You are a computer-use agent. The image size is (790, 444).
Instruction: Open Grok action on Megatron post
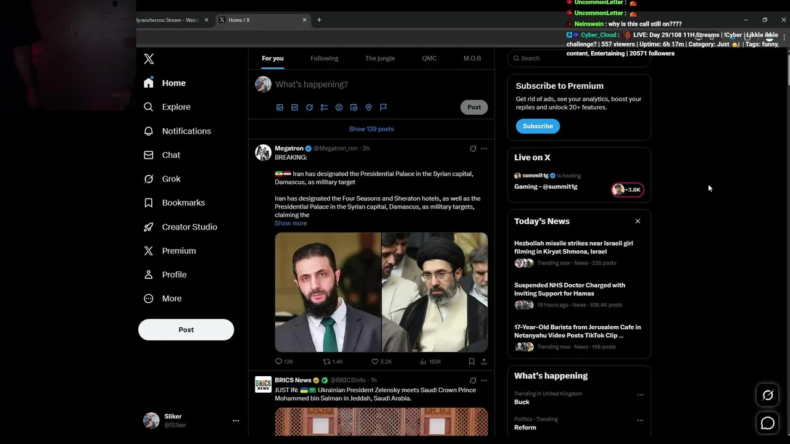click(473, 149)
